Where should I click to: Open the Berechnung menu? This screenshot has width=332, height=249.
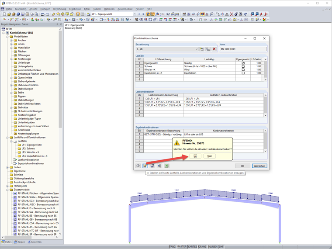(x=60, y=9)
